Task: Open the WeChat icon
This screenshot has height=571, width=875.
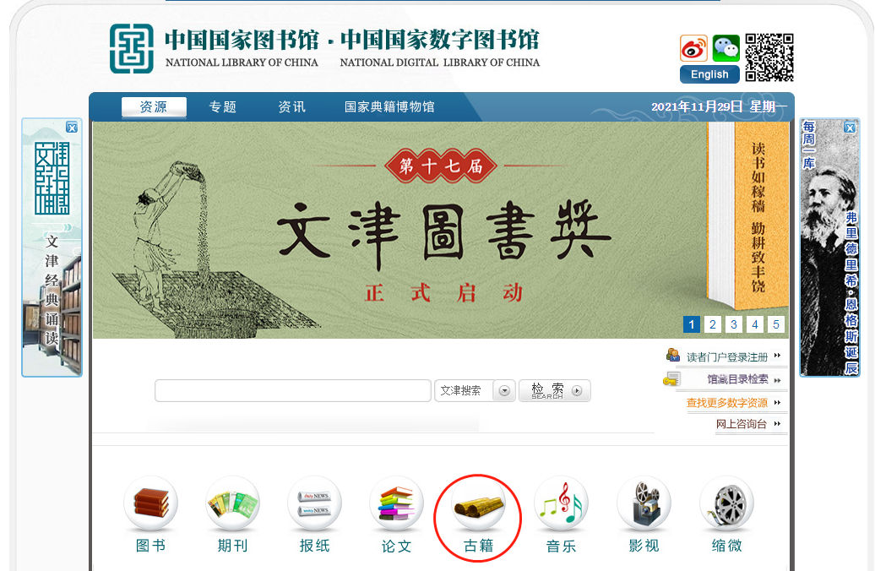Action: (x=726, y=48)
